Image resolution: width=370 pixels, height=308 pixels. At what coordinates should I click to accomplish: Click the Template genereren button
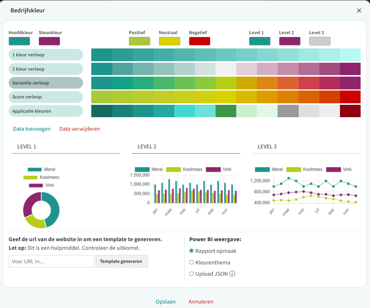click(x=122, y=261)
